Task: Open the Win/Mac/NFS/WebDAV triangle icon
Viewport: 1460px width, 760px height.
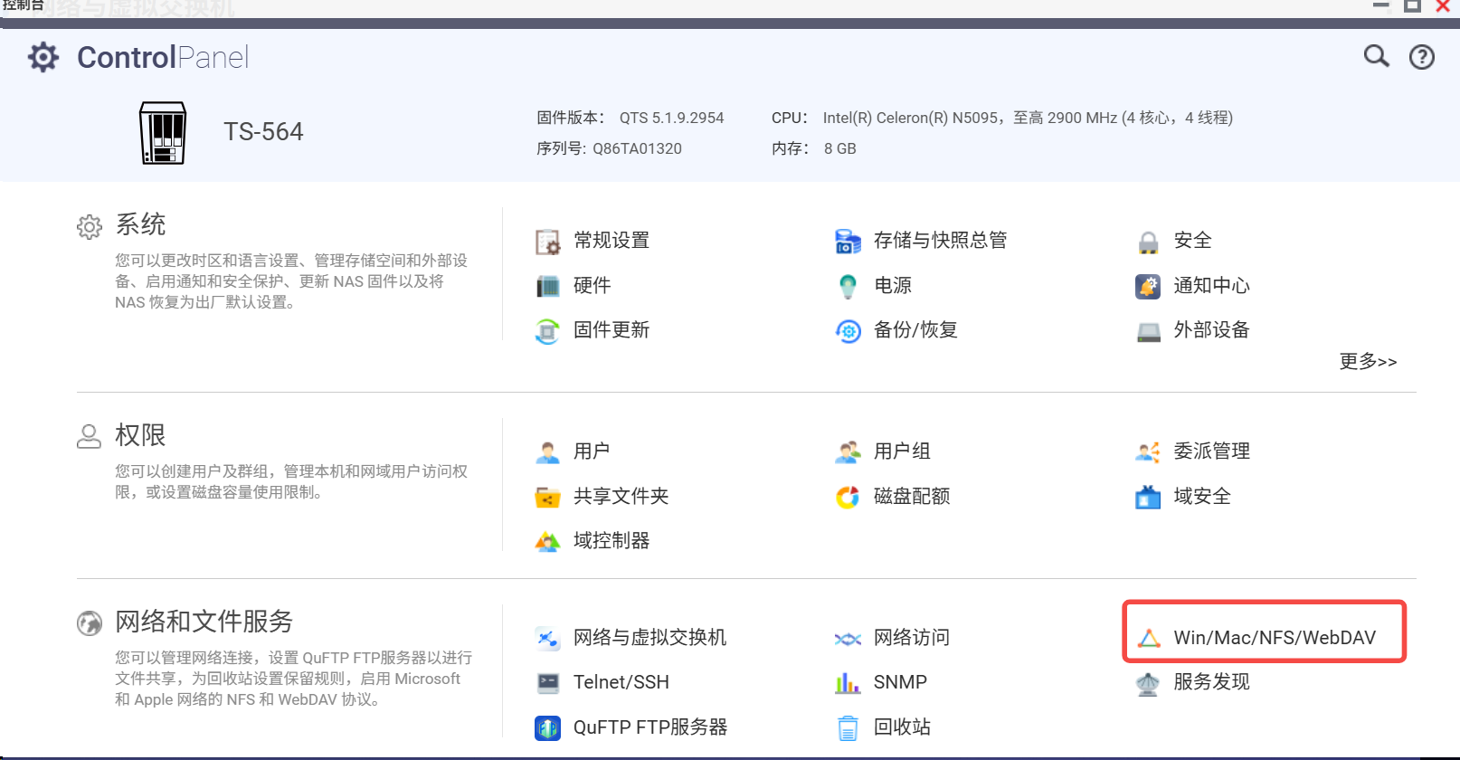Action: coord(1149,638)
